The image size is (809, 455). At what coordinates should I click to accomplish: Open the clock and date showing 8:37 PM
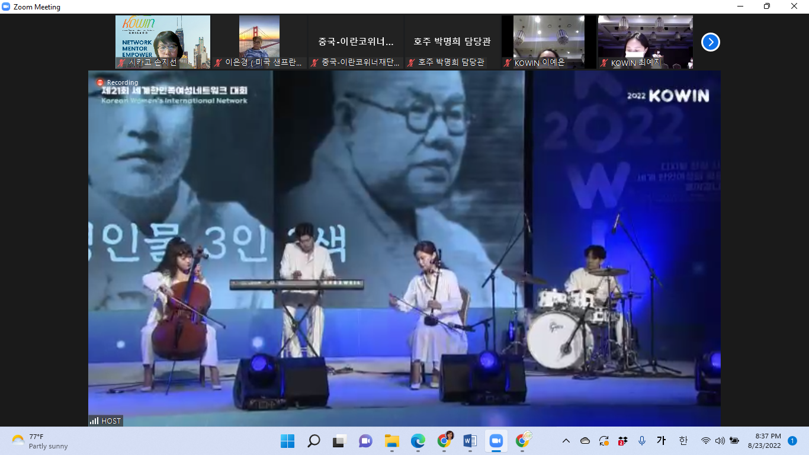pos(764,441)
